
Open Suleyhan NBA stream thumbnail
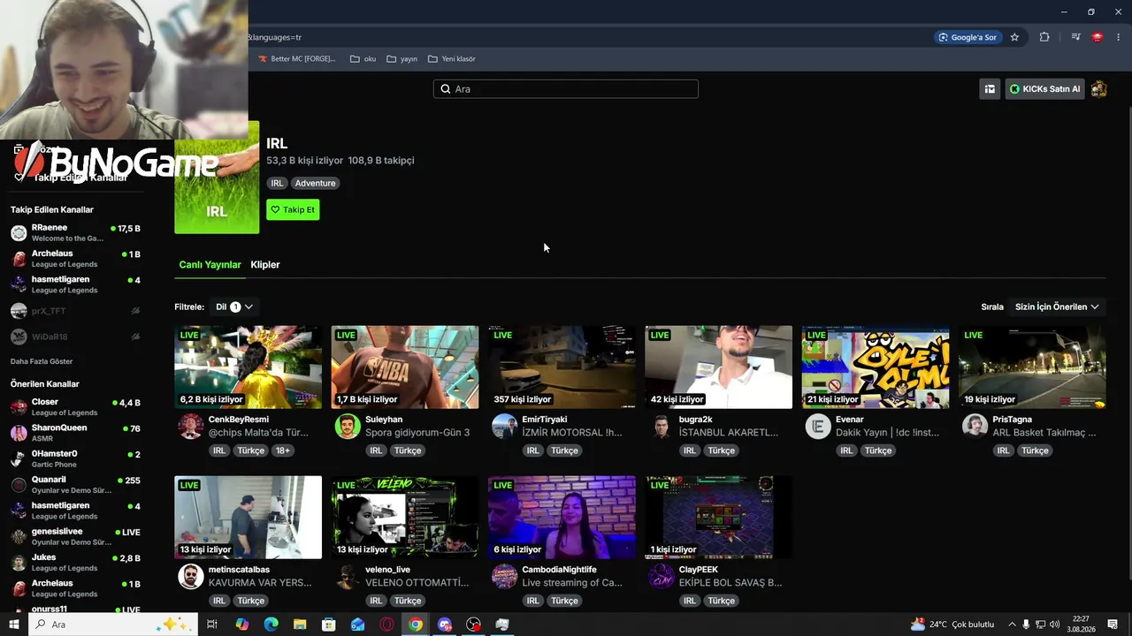(x=405, y=367)
